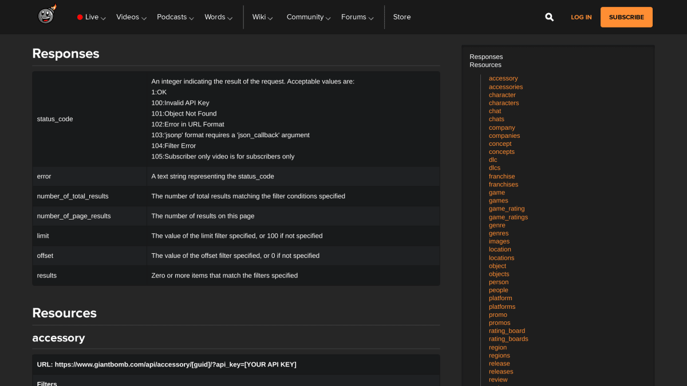Expand the Podcasts dropdown menu

pyautogui.click(x=175, y=17)
